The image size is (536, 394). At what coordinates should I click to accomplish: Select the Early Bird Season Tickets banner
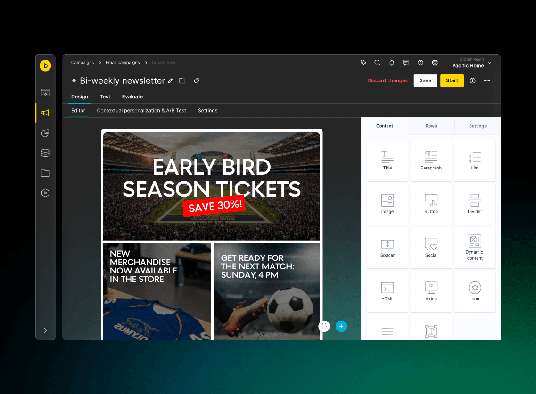pos(211,186)
